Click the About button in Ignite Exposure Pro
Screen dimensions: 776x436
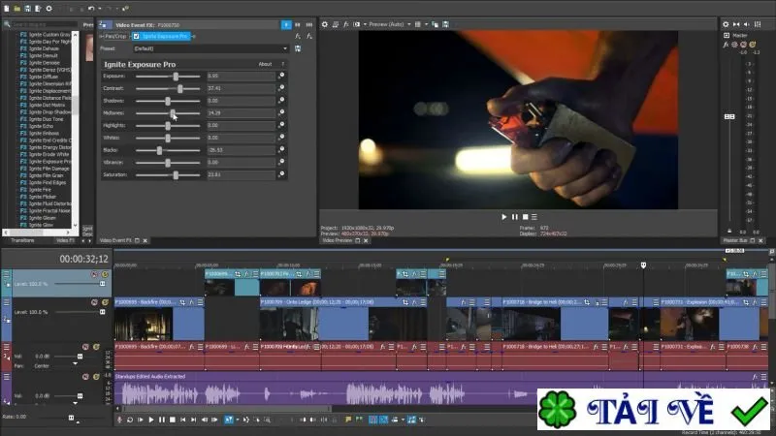pyautogui.click(x=265, y=64)
